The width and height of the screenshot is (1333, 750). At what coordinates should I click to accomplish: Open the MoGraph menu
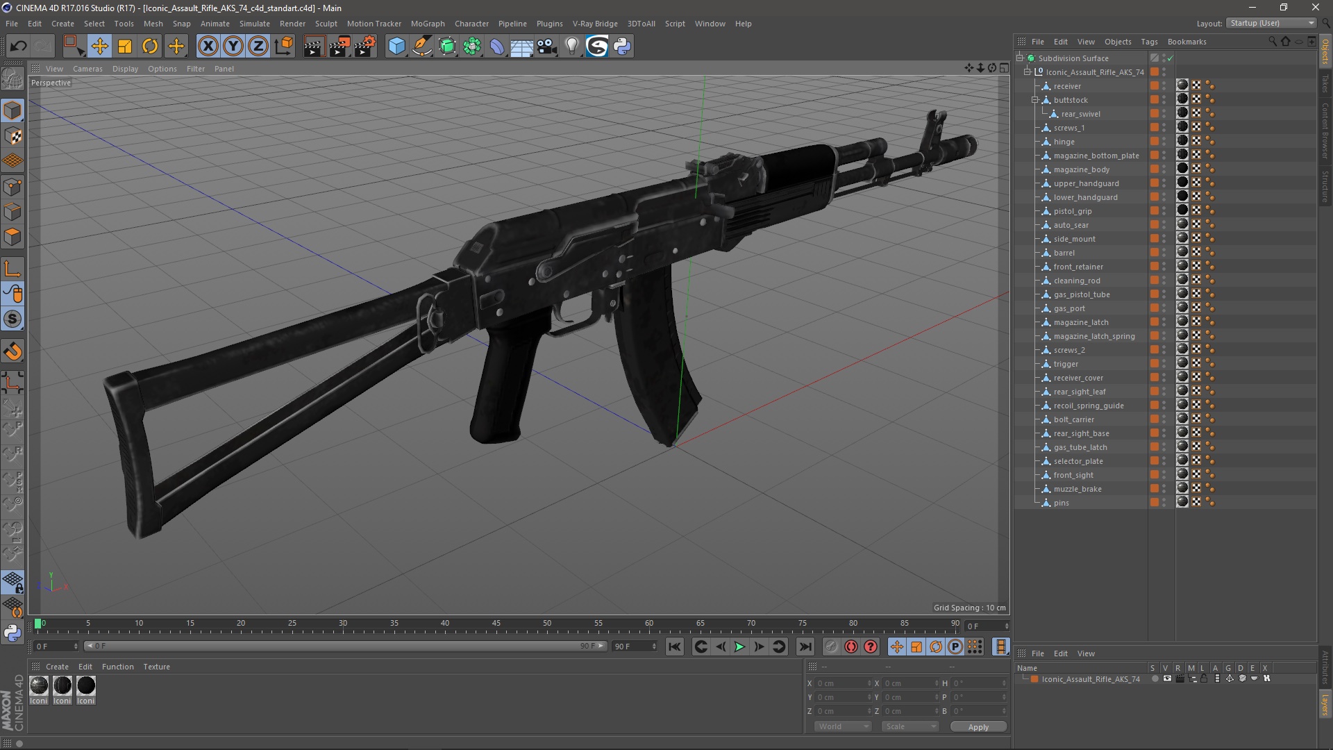point(428,24)
